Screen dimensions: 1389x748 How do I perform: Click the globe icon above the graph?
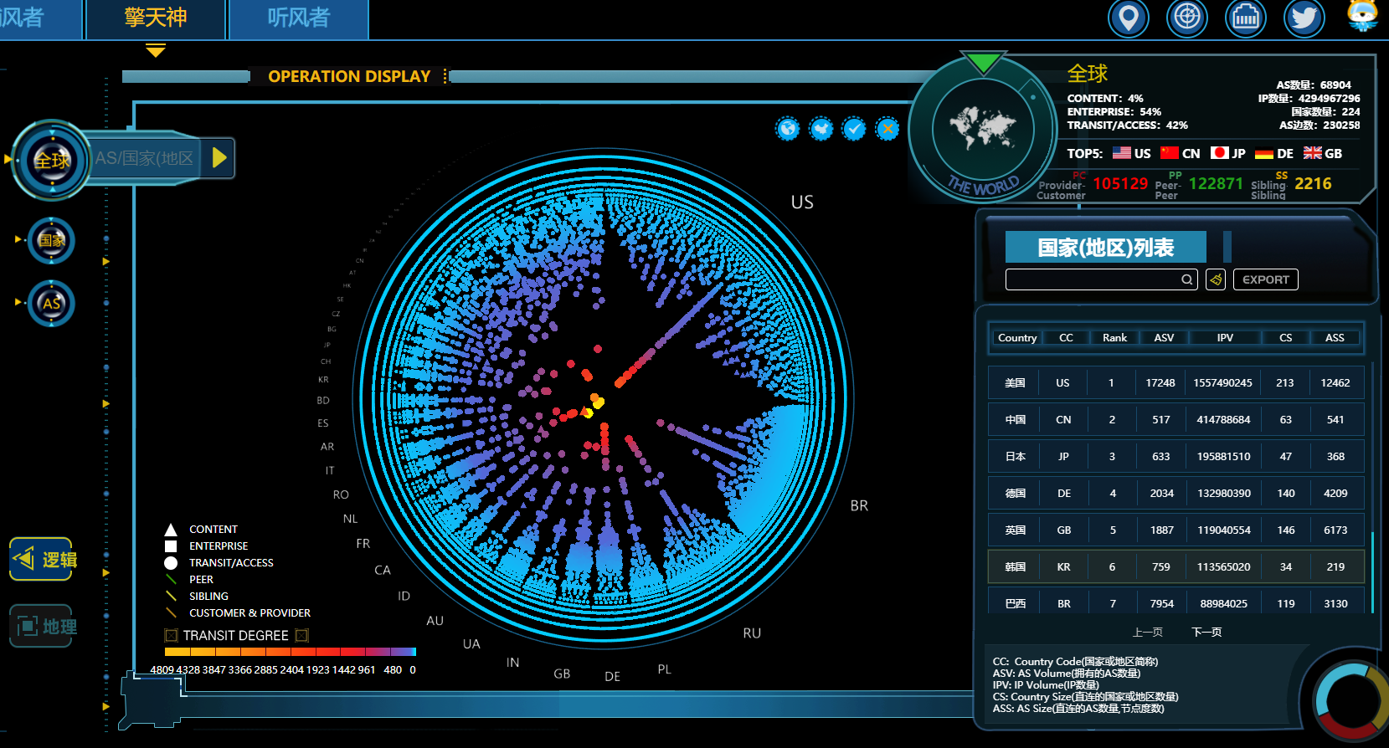[788, 129]
